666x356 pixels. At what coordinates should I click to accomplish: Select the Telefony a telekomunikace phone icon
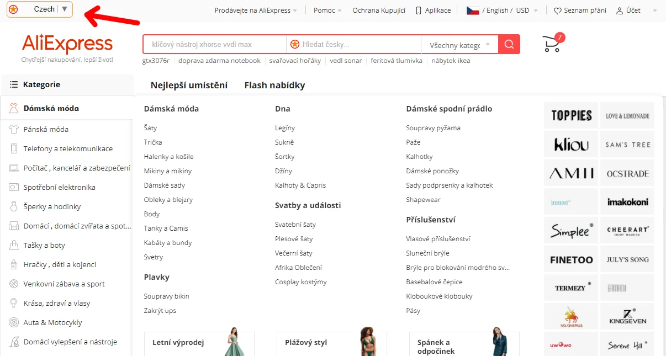[13, 148]
